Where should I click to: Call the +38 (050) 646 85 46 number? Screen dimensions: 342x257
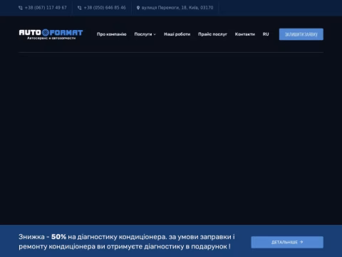(105, 8)
